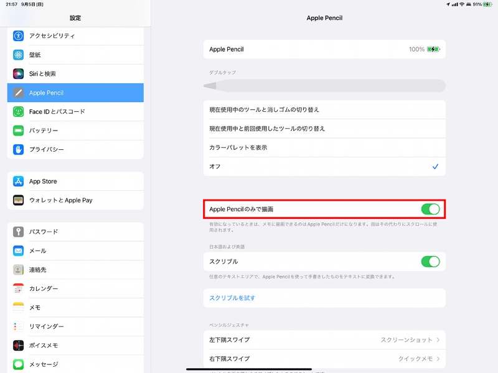This screenshot has width=498, height=373.
Task: Open the privacy hand icon (プライバシー)
Action: (19, 150)
